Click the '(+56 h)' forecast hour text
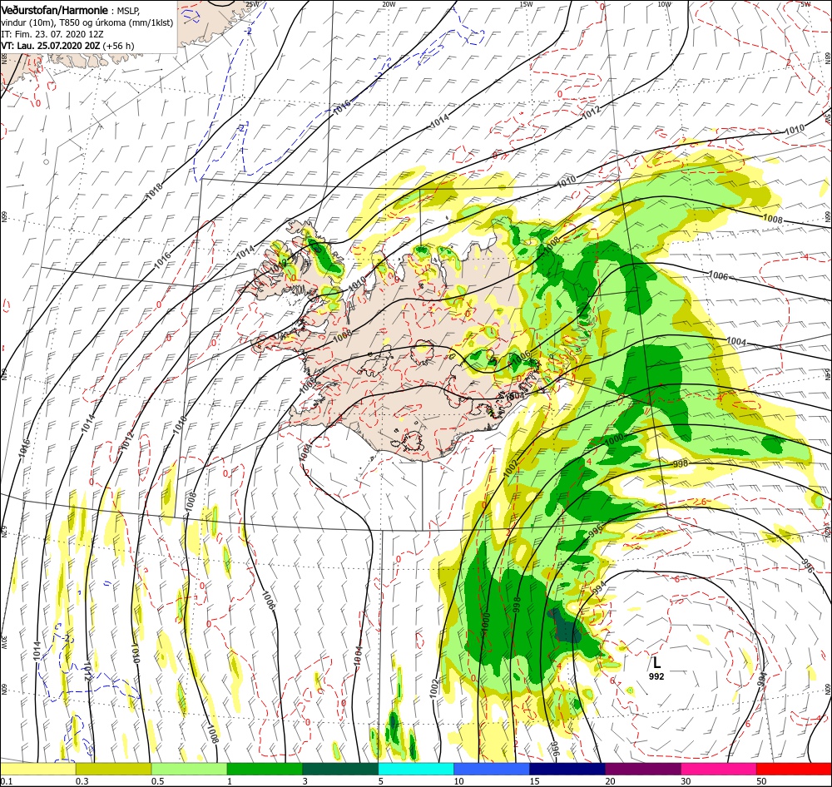Viewport: 832px width, 787px height. click(x=118, y=46)
